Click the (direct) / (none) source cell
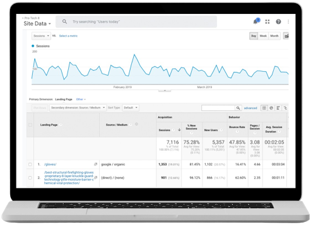323x227 pixels. 113,178
